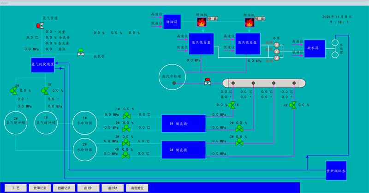The height and width of the screenshot is (193, 369).
Task: Toggle the 1# valve under the steam header
Action: pyautogui.click(x=232, y=105)
